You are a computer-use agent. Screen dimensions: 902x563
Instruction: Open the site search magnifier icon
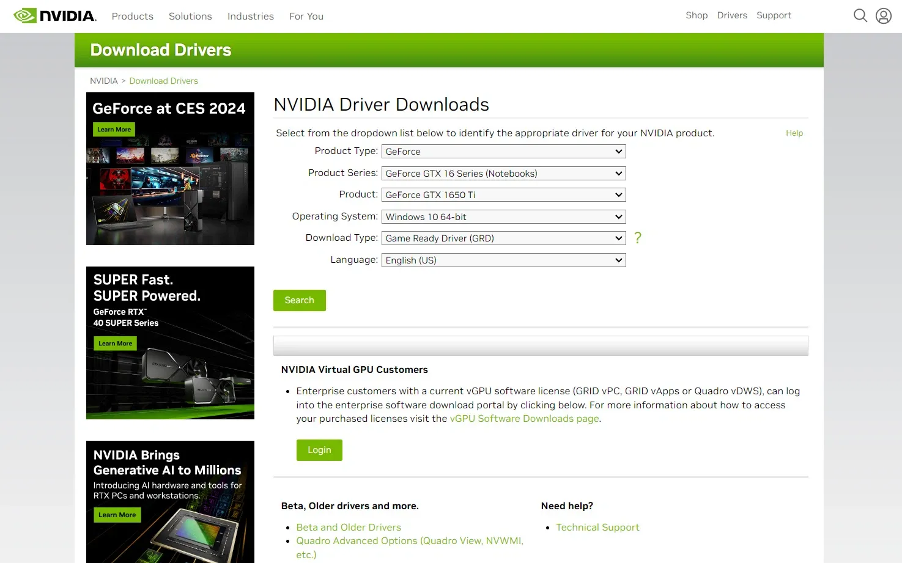[860, 16]
